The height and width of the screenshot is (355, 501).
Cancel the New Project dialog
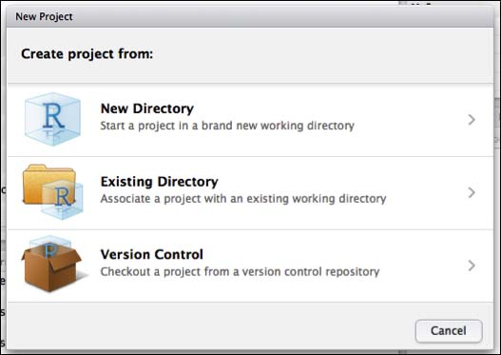[x=449, y=331]
